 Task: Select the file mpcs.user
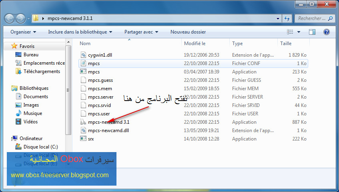(99, 114)
